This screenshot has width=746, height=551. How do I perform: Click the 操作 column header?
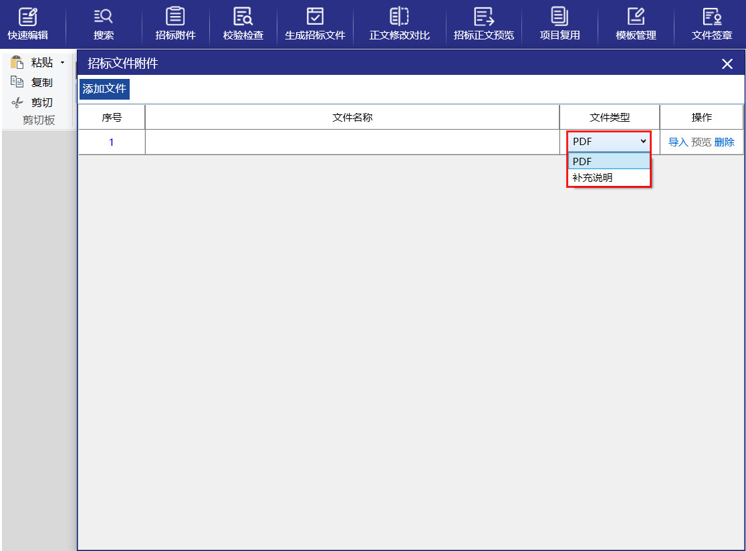pyautogui.click(x=702, y=117)
